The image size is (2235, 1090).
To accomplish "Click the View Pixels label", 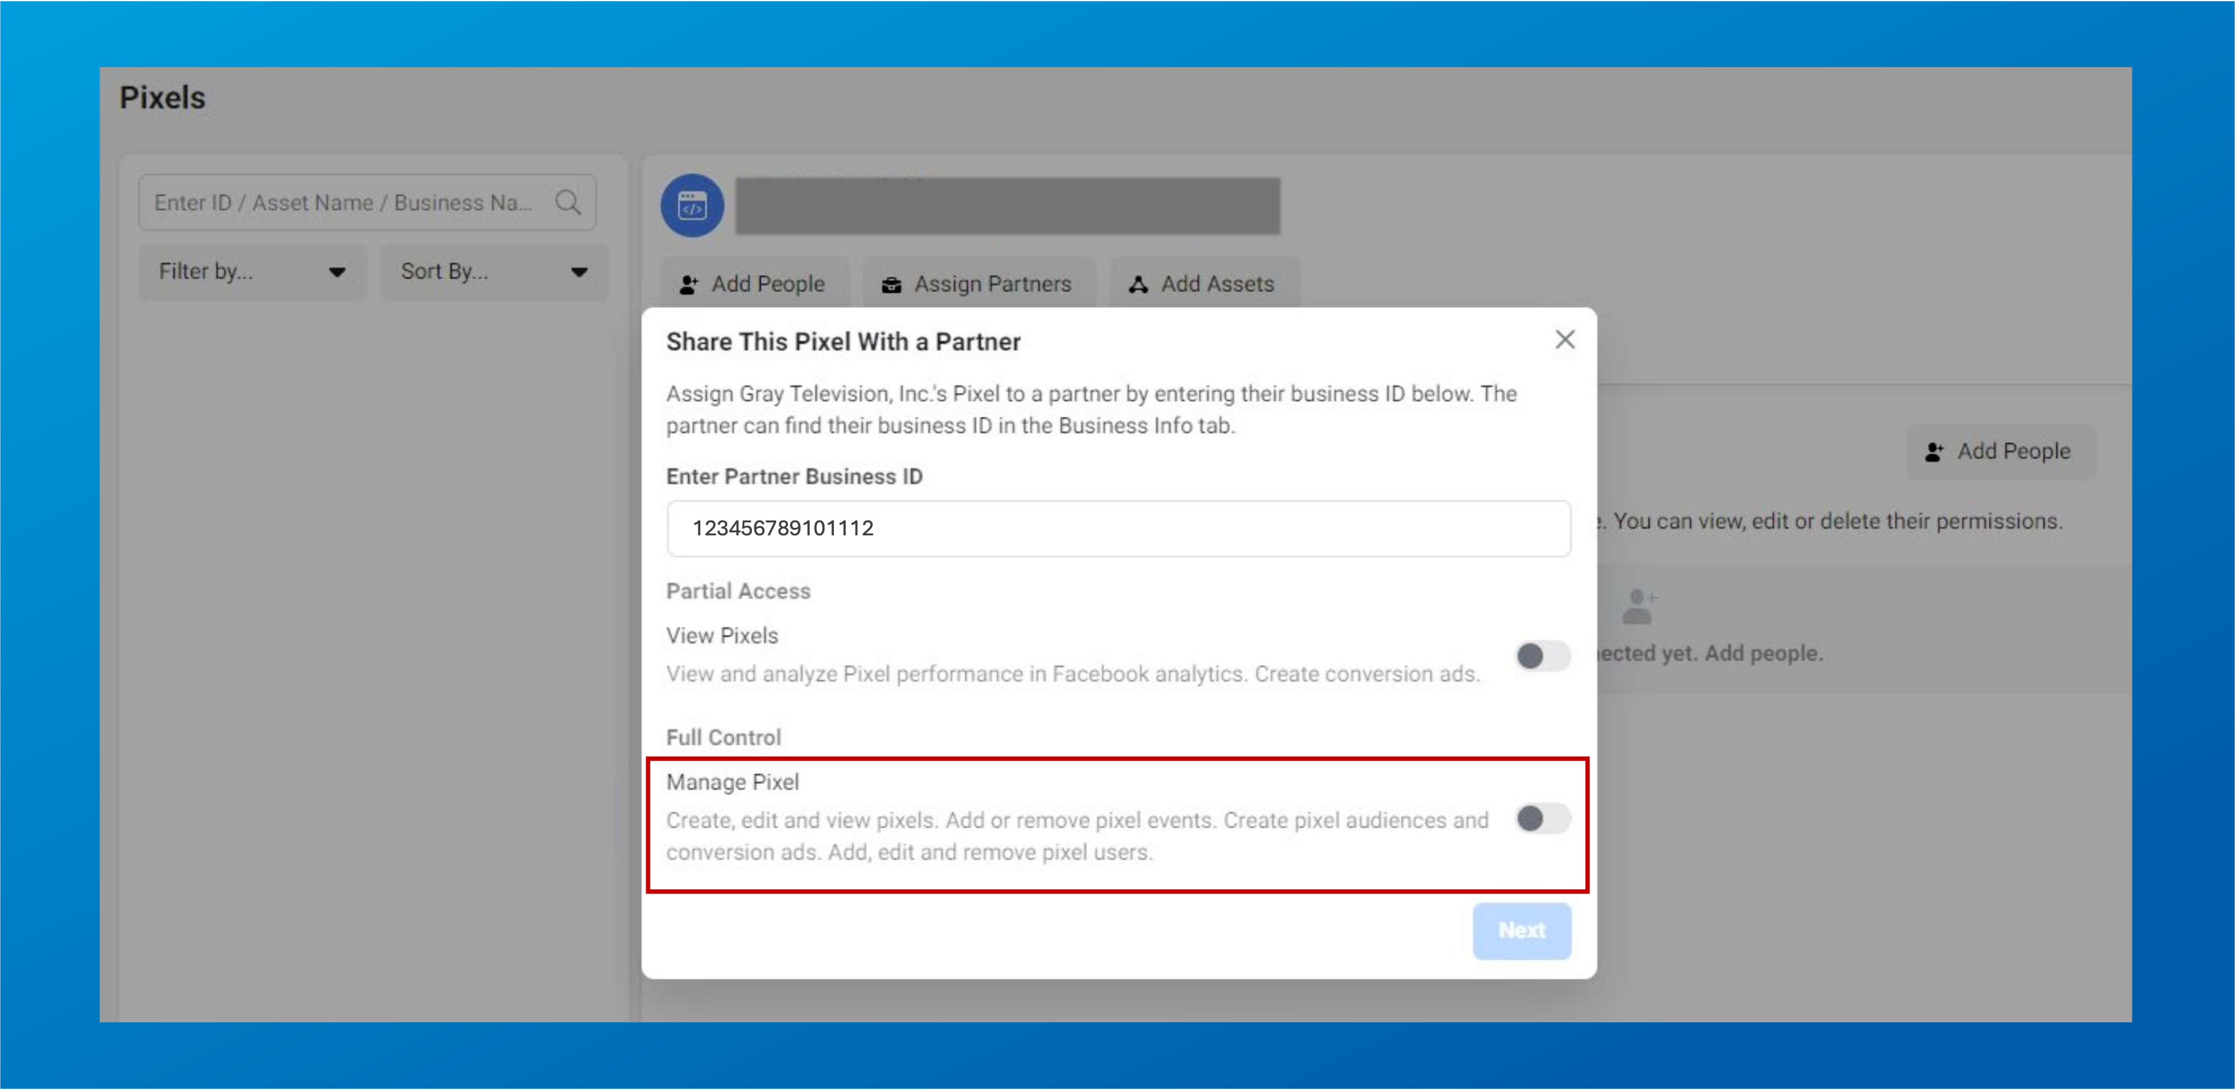I will pos(722,635).
